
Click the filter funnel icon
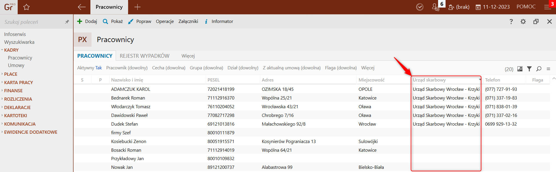point(529,69)
